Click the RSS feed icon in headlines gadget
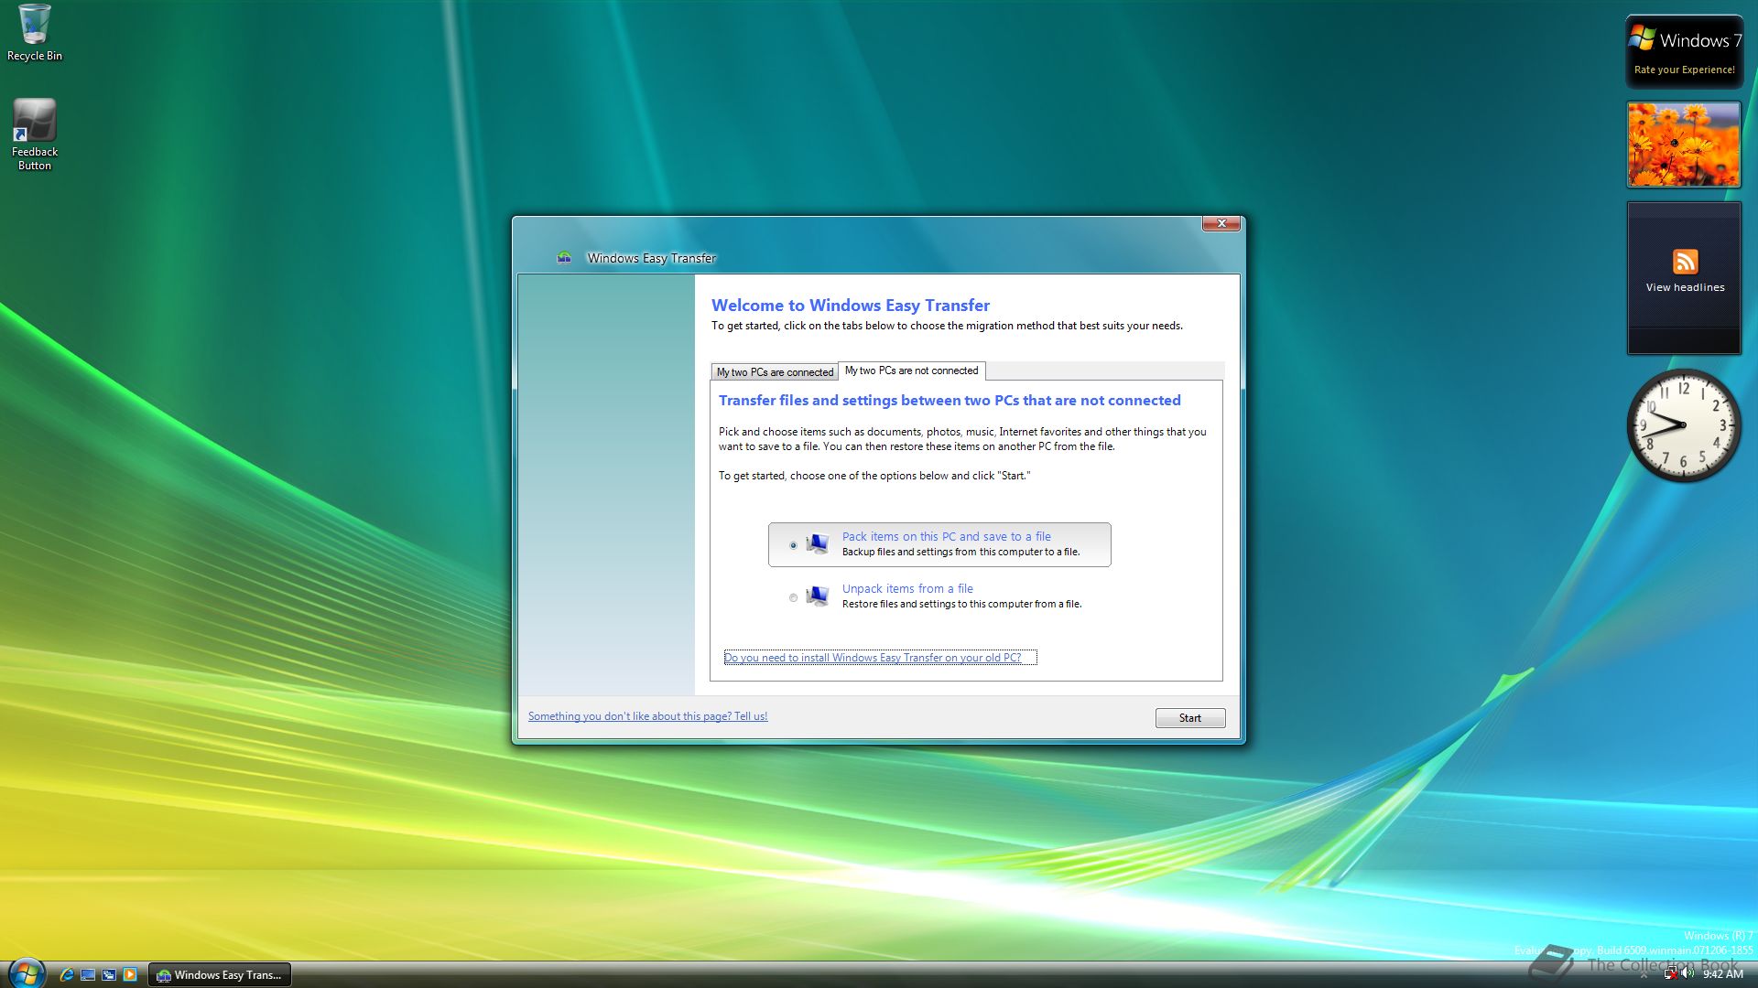 click(x=1685, y=262)
